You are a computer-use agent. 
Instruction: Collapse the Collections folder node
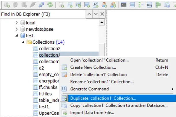23,42
